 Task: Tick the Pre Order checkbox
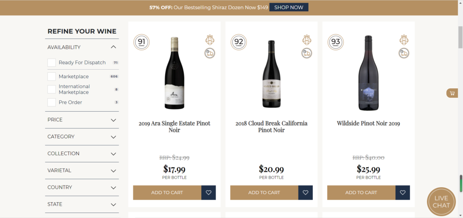coord(52,102)
